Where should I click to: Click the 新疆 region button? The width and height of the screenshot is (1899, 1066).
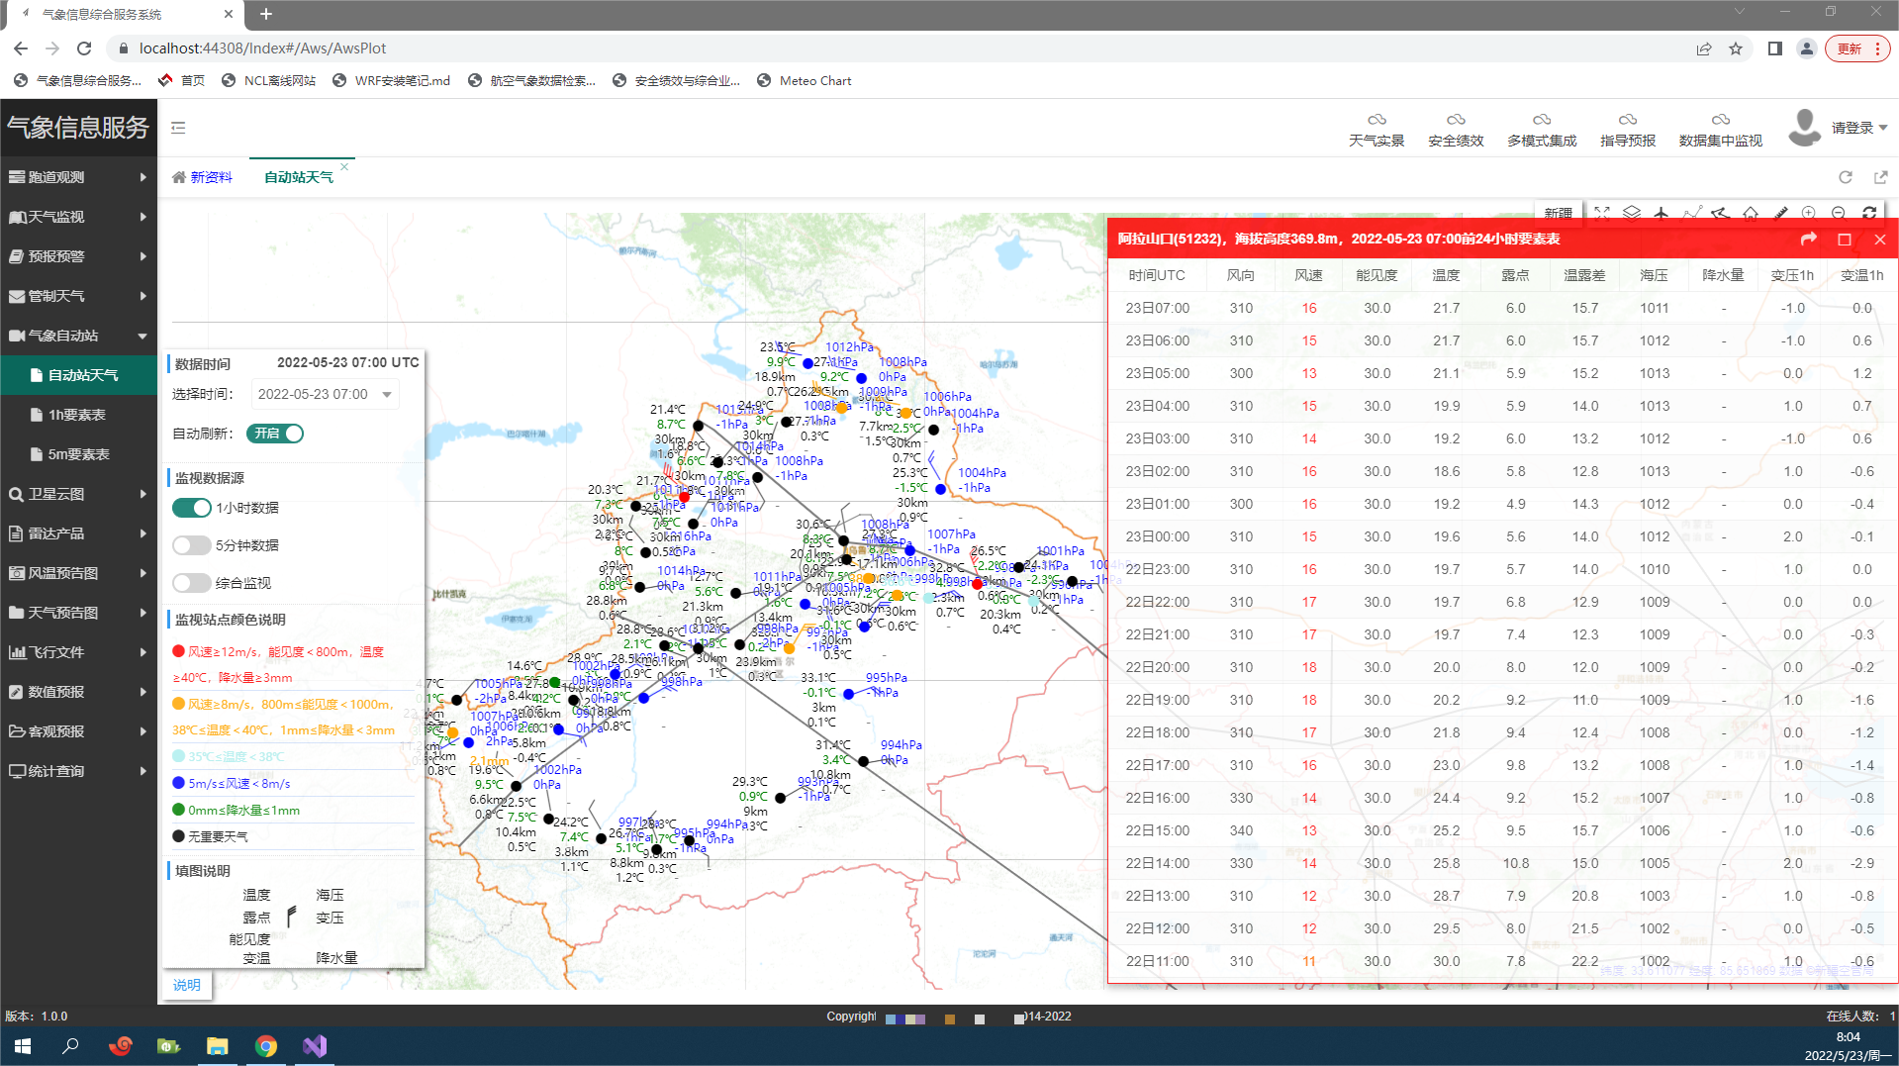[x=1558, y=213]
